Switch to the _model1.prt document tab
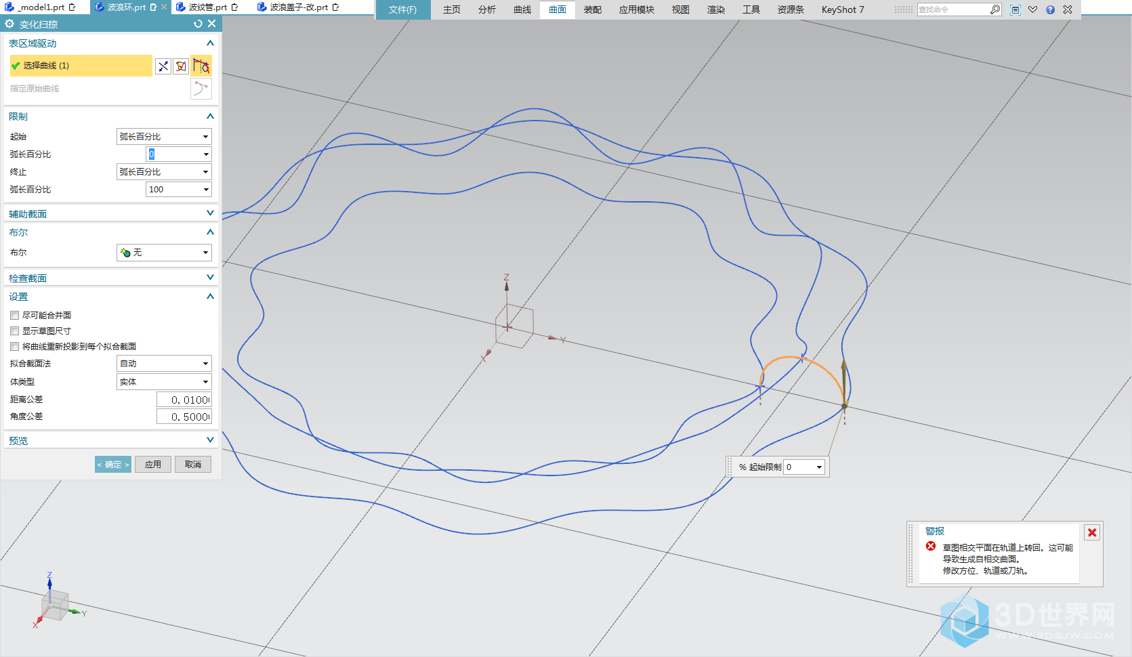1132x657 pixels. click(x=41, y=7)
